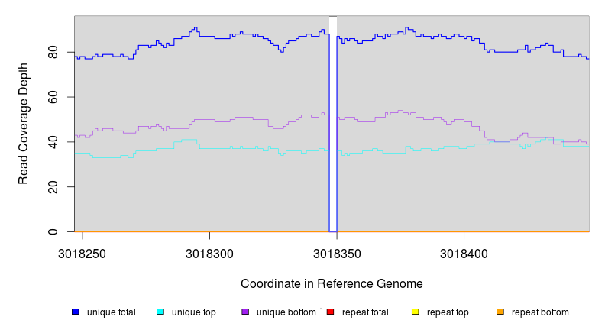The width and height of the screenshot is (605, 330).
Task: Click the "Coordinate in Reference Genome" axis title
Action: [x=332, y=283]
